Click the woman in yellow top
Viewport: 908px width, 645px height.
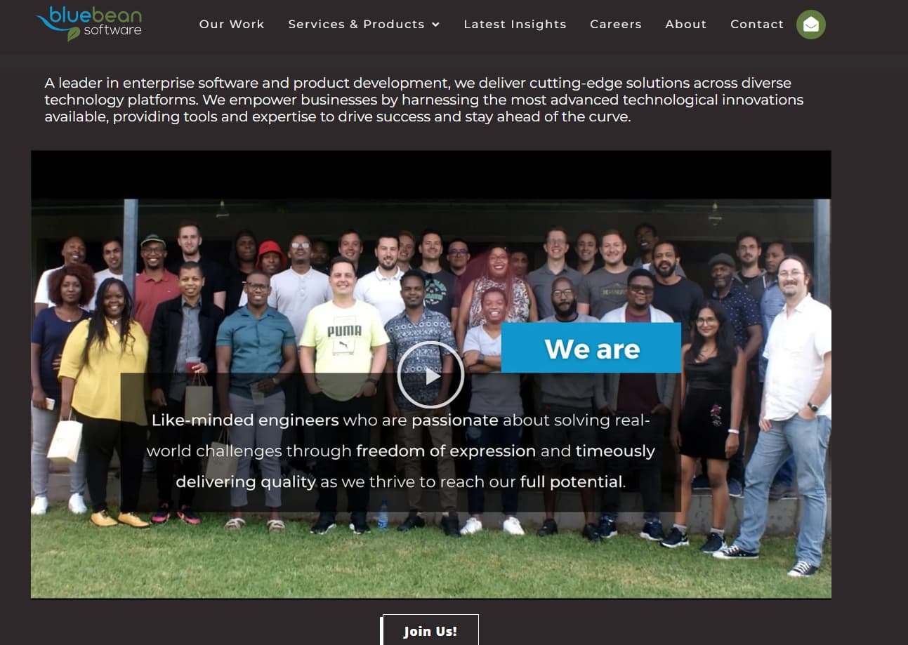pos(104,393)
